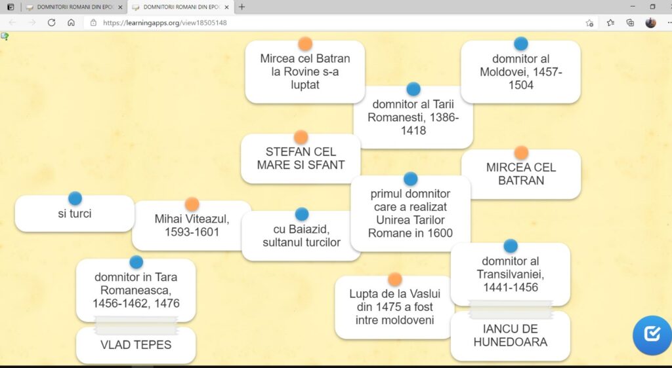Select the 'STEFAN CEL MARE SI SFANT' card
The width and height of the screenshot is (672, 368).
[x=301, y=159]
